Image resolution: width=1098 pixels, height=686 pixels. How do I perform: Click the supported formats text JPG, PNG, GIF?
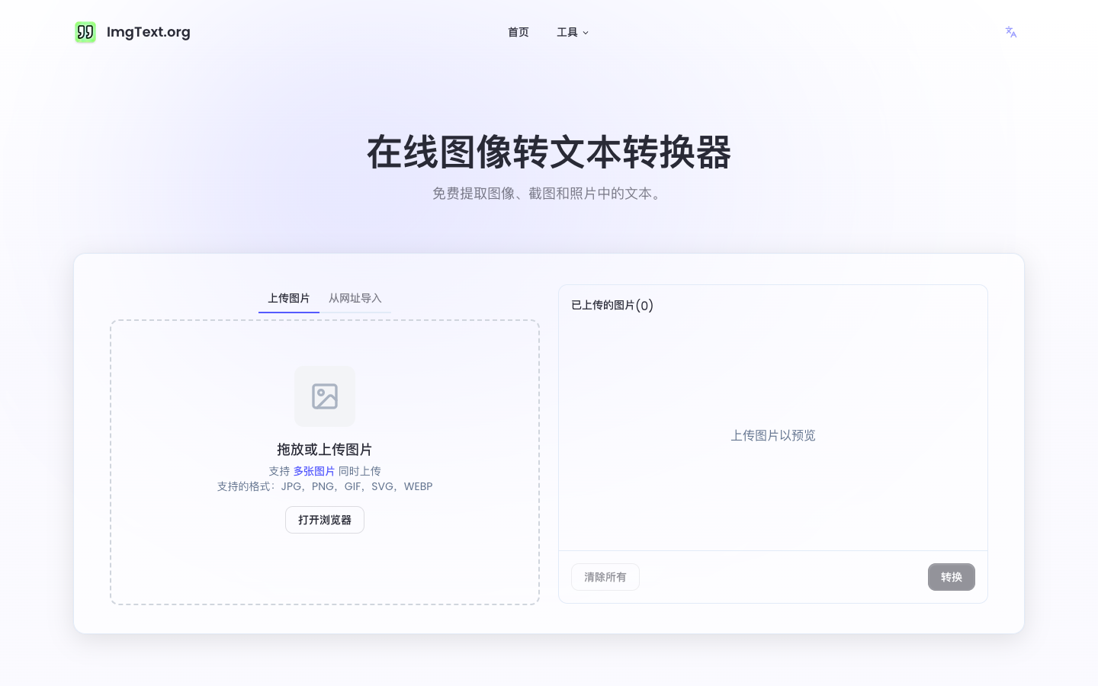[x=325, y=486]
